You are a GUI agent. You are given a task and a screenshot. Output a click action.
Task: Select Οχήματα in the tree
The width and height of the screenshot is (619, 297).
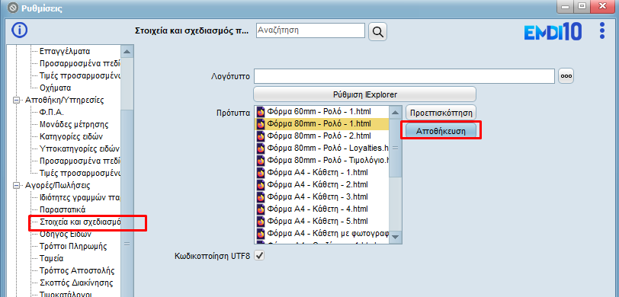click(56, 88)
